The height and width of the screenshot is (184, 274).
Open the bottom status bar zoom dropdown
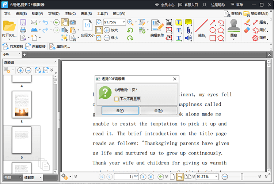click(216, 176)
